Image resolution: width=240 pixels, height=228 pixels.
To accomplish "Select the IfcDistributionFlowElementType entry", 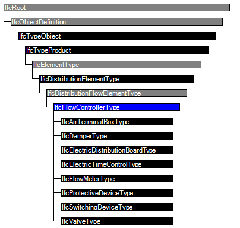I will click(116, 93).
